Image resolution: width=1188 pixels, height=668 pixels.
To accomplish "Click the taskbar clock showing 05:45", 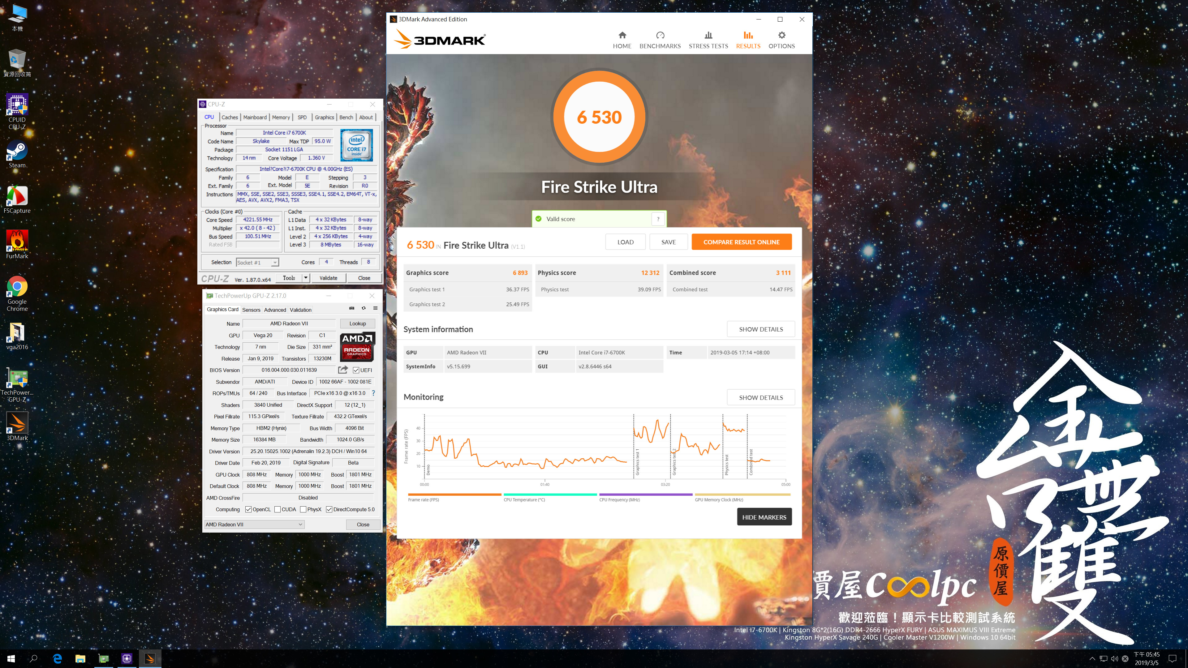I will (1147, 659).
